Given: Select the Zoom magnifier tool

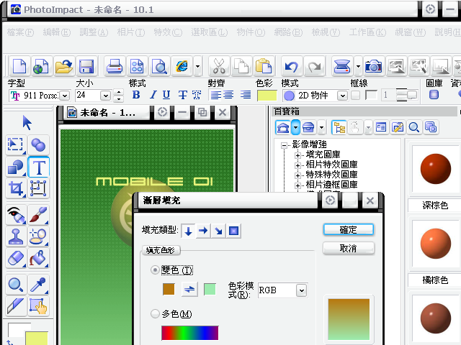Looking at the screenshot, I should (16, 285).
